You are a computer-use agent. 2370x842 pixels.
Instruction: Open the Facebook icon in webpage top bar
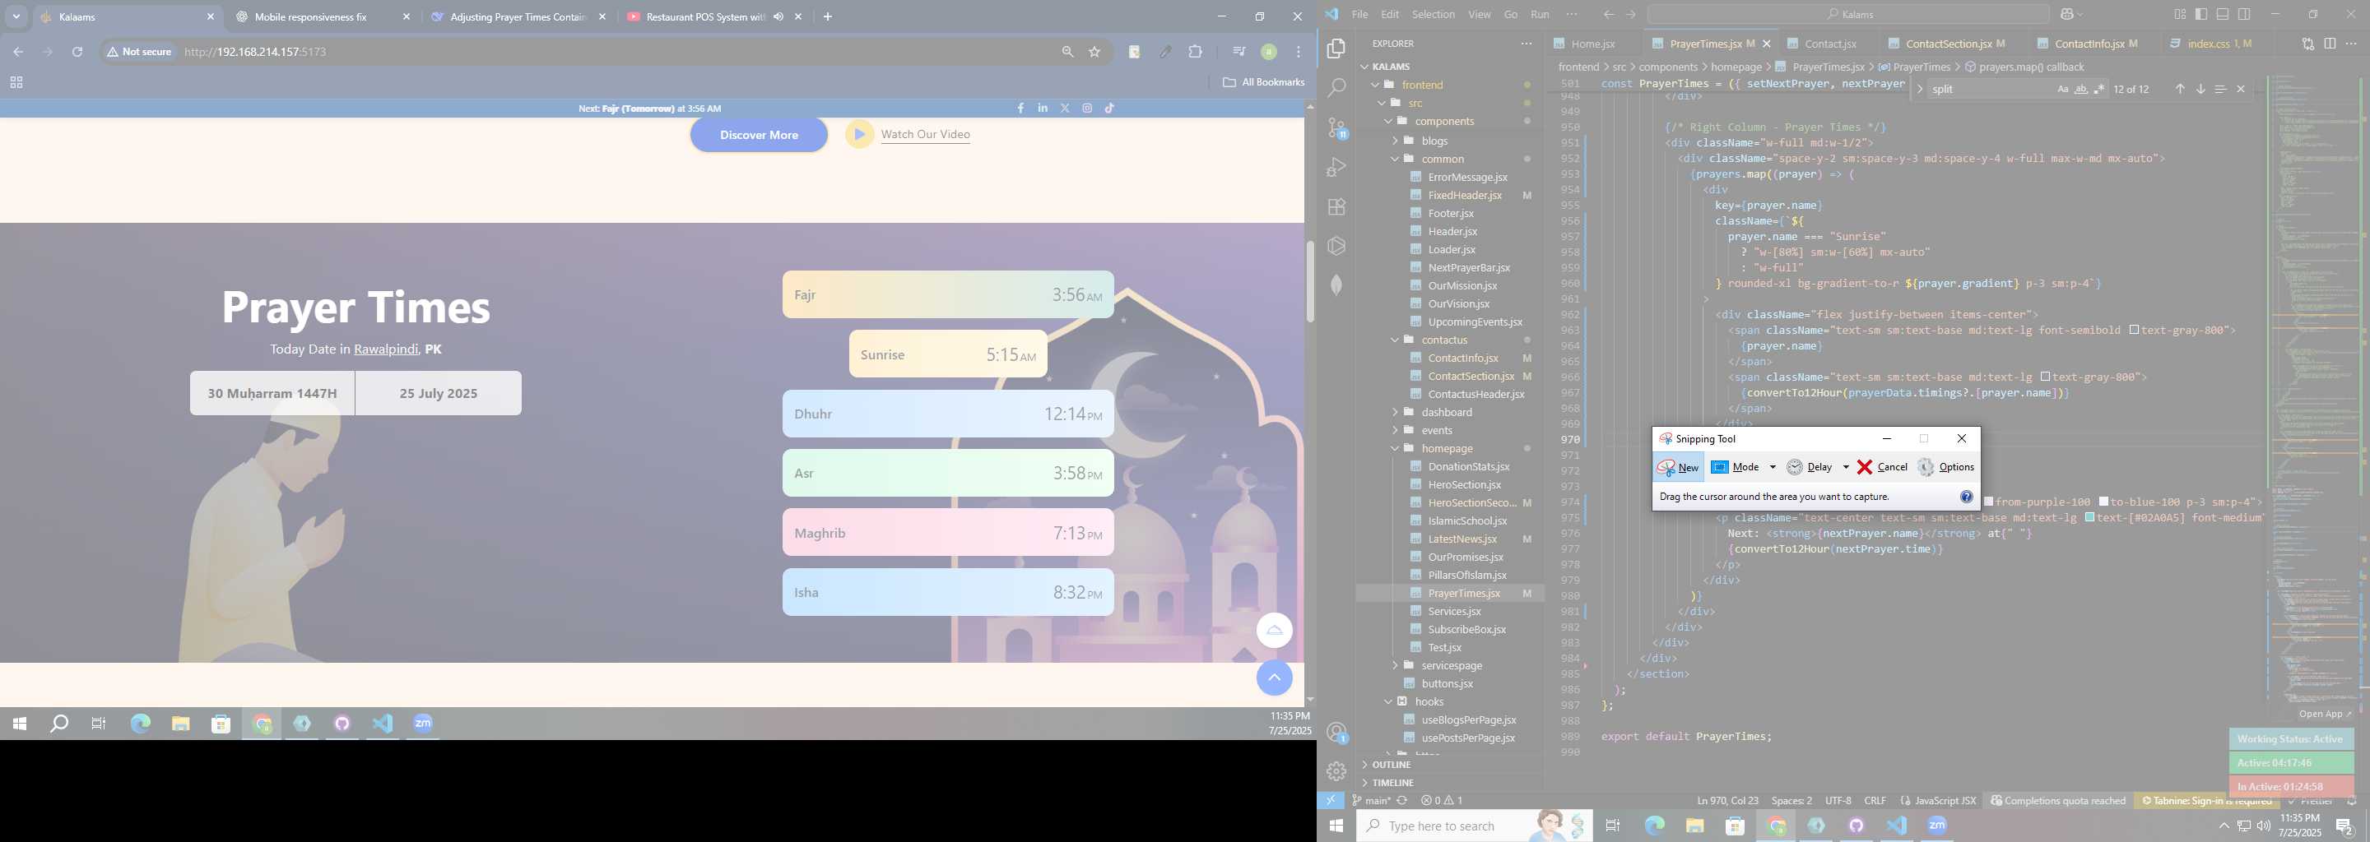(1020, 109)
